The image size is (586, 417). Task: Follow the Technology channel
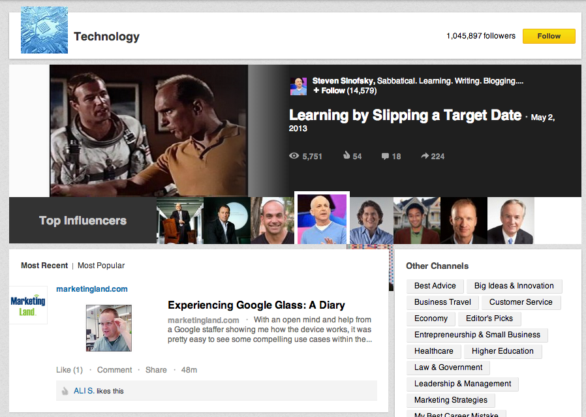[549, 37]
